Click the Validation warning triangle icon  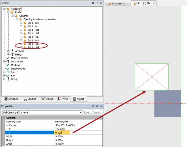(x=8, y=9)
